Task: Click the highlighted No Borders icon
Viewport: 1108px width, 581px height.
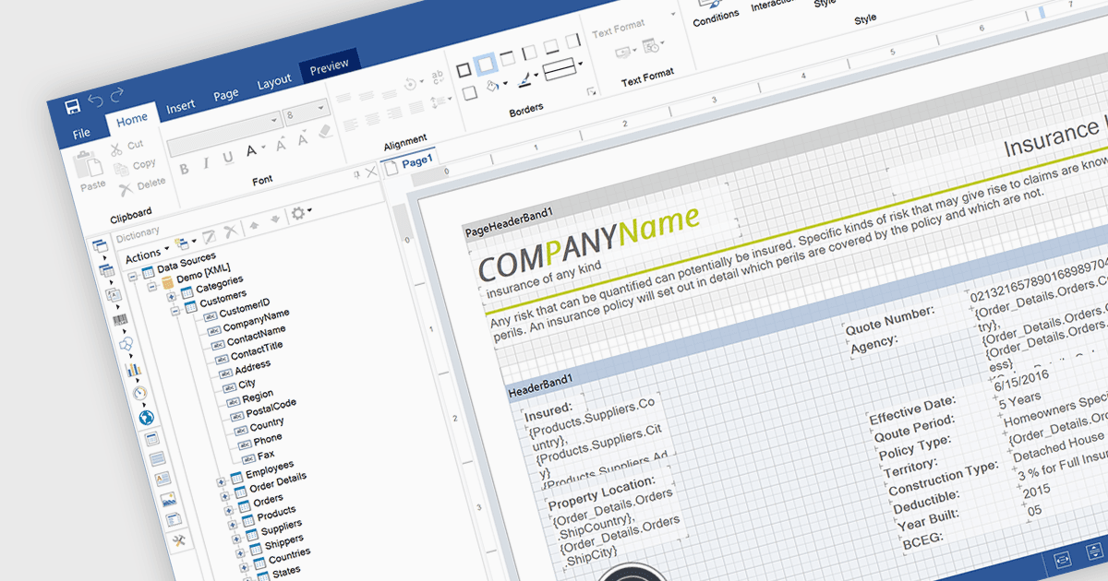Action: (486, 65)
